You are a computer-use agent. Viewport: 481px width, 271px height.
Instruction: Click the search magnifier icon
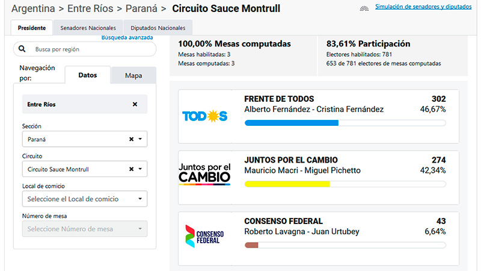pyautogui.click(x=22, y=49)
